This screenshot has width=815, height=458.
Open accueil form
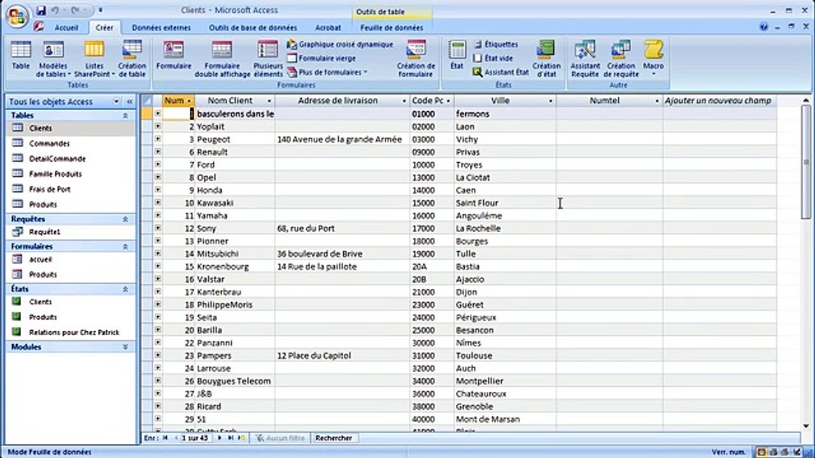[x=41, y=260]
